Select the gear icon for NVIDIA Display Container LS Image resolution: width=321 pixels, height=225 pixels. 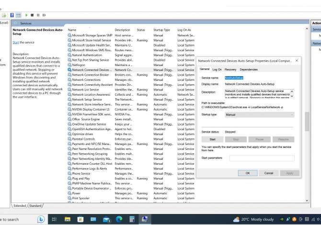69,110
